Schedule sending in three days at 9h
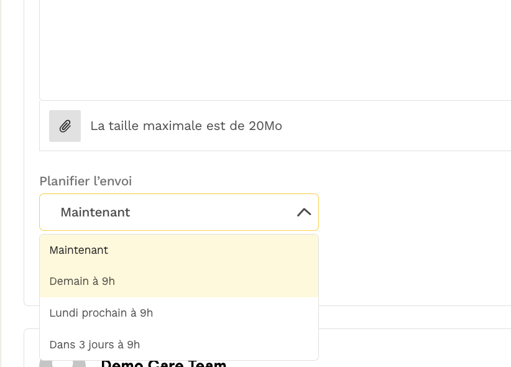511x367 pixels. click(94, 345)
